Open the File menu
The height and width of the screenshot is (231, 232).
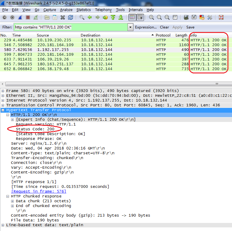click(5, 10)
